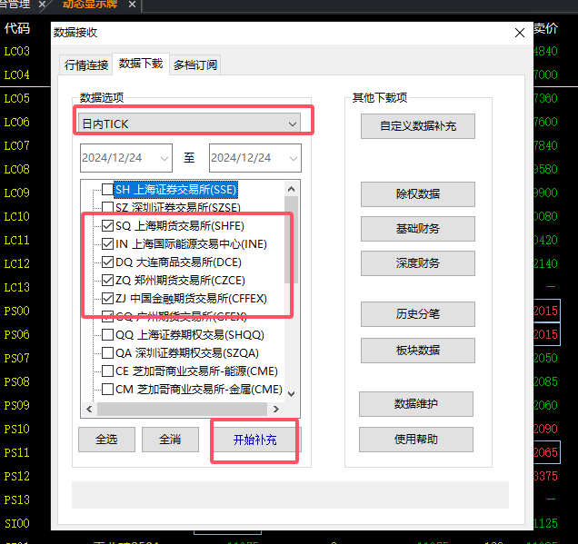The width and height of the screenshot is (578, 544).
Task: Download 除权数据
Action: point(418,193)
